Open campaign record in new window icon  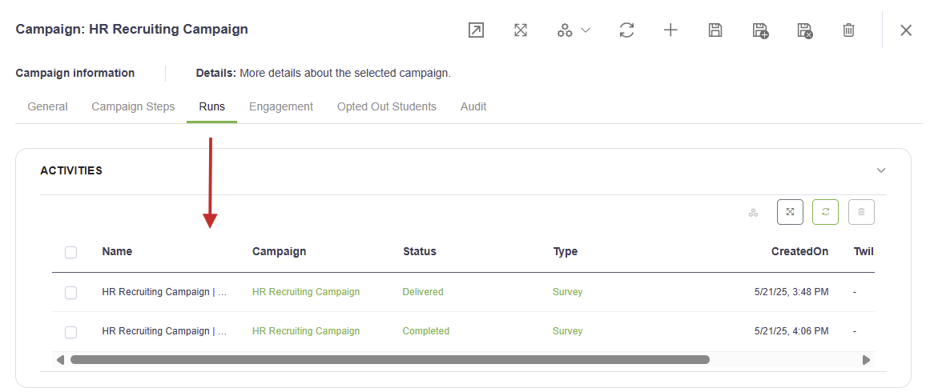(476, 30)
